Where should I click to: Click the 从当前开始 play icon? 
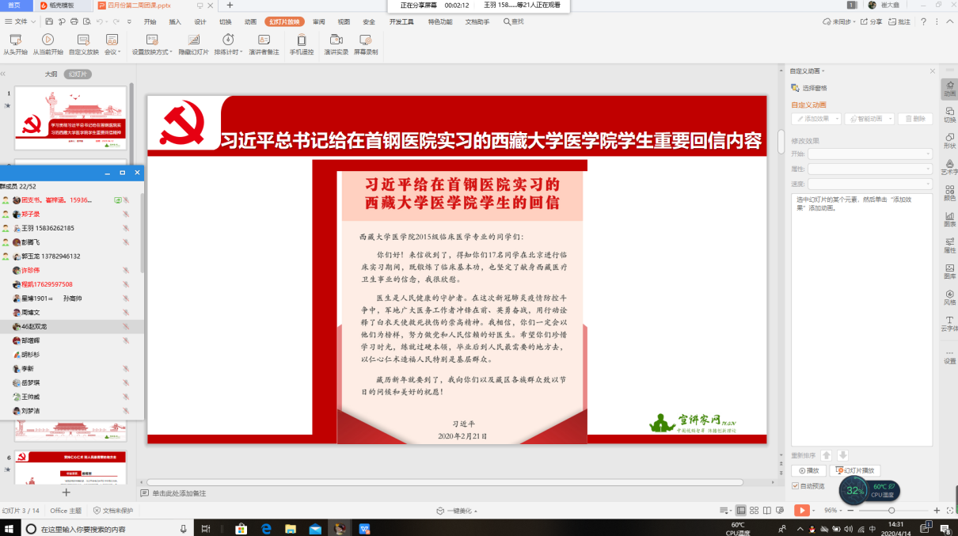(x=48, y=40)
